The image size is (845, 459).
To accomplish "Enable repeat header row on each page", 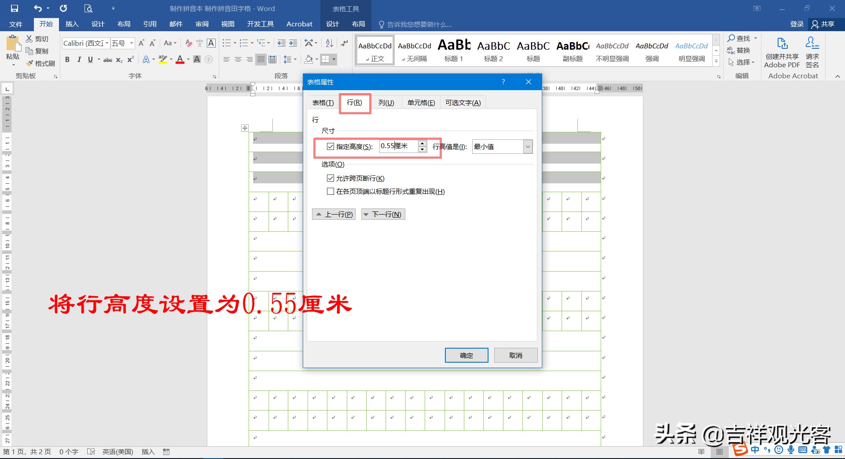I will click(331, 191).
